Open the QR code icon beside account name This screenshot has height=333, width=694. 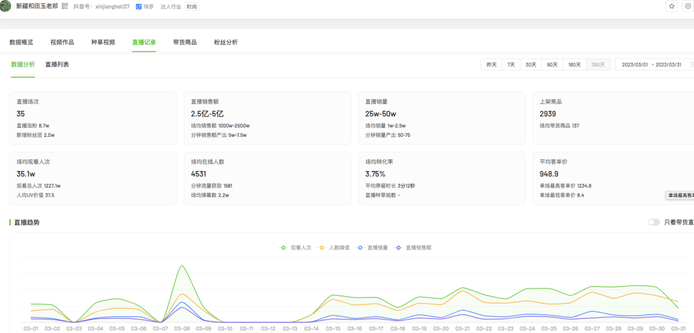[65, 6]
